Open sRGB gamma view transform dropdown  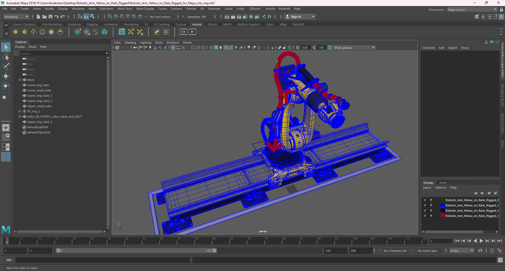(x=354, y=48)
